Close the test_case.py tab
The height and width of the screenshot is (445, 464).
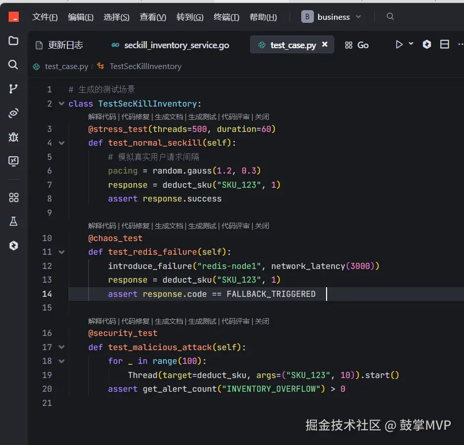pos(325,45)
